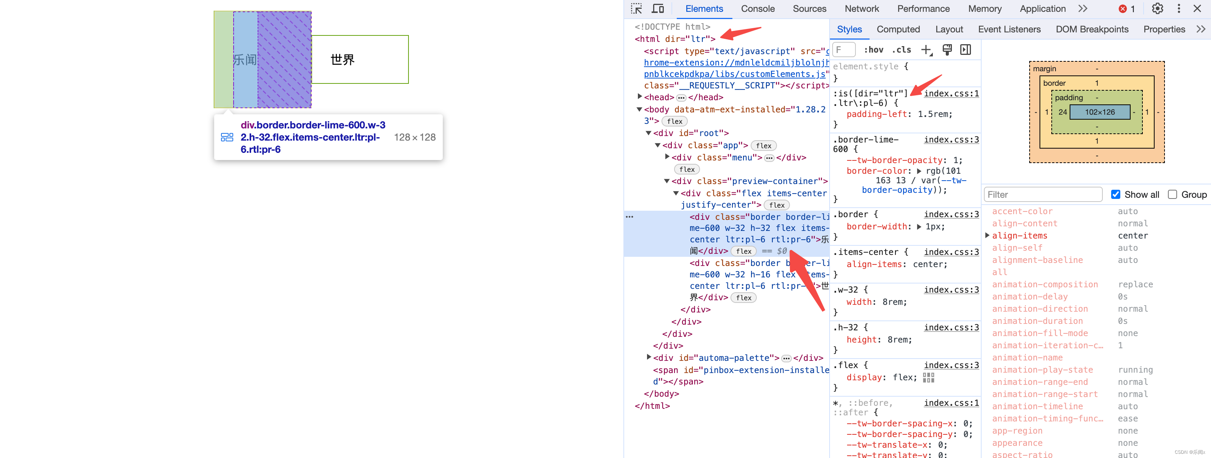Switch to the Console tab
1211x458 pixels.
(757, 9)
